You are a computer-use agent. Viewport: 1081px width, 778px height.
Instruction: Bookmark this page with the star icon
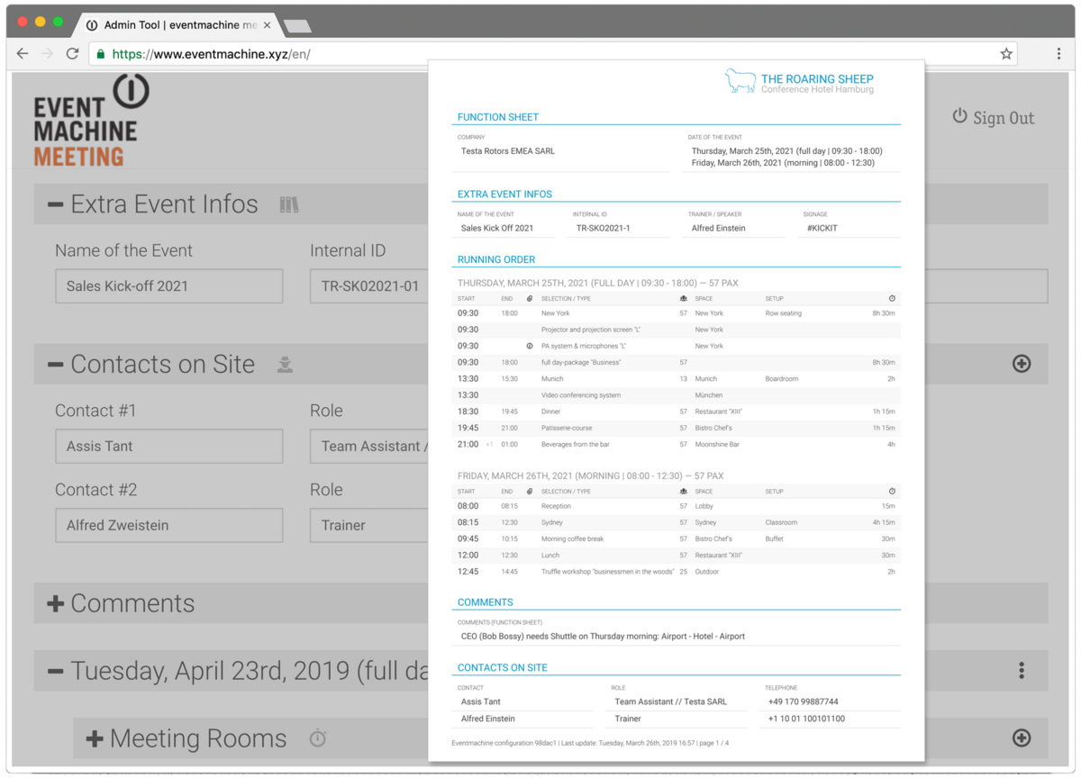click(1006, 54)
